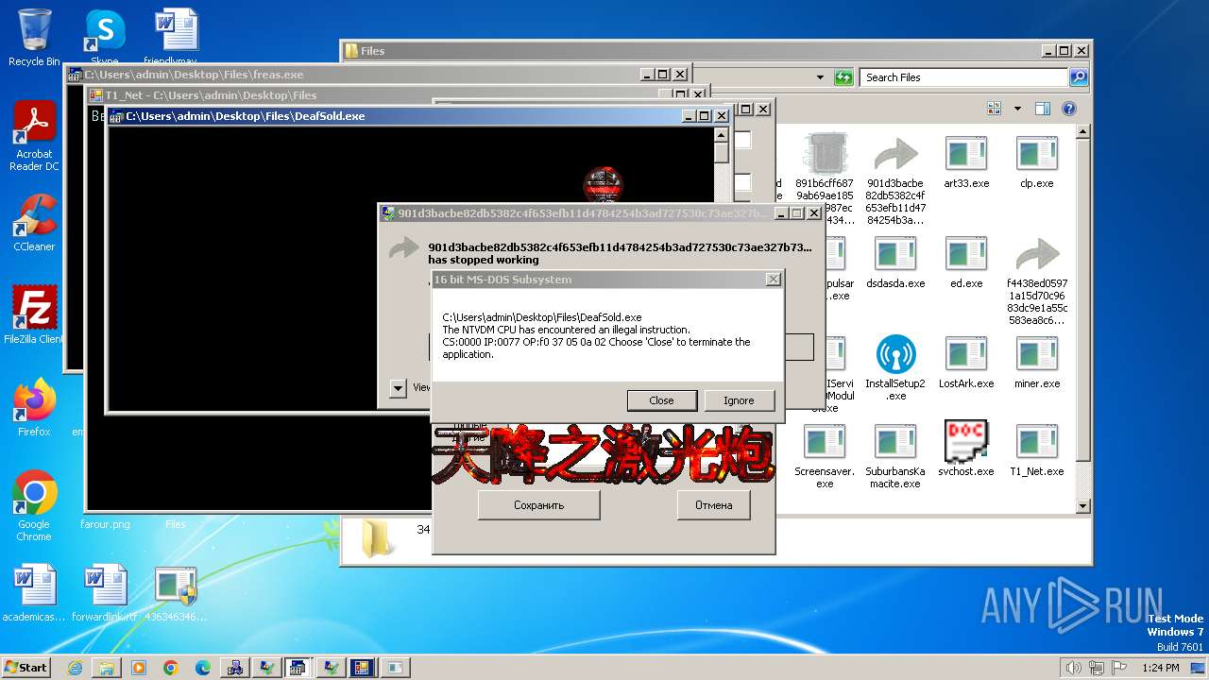Click the Microsoft Edge icon in taskbar
This screenshot has width=1209, height=680.
203,668
